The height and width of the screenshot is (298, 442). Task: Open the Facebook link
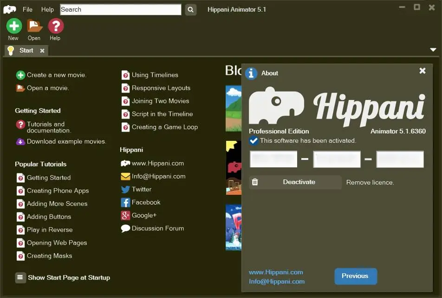point(146,202)
